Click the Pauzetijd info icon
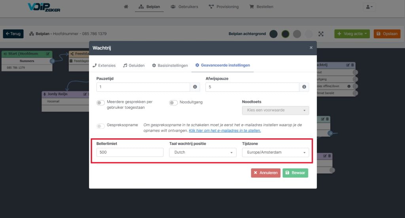This screenshot has height=218, width=405. click(x=195, y=87)
